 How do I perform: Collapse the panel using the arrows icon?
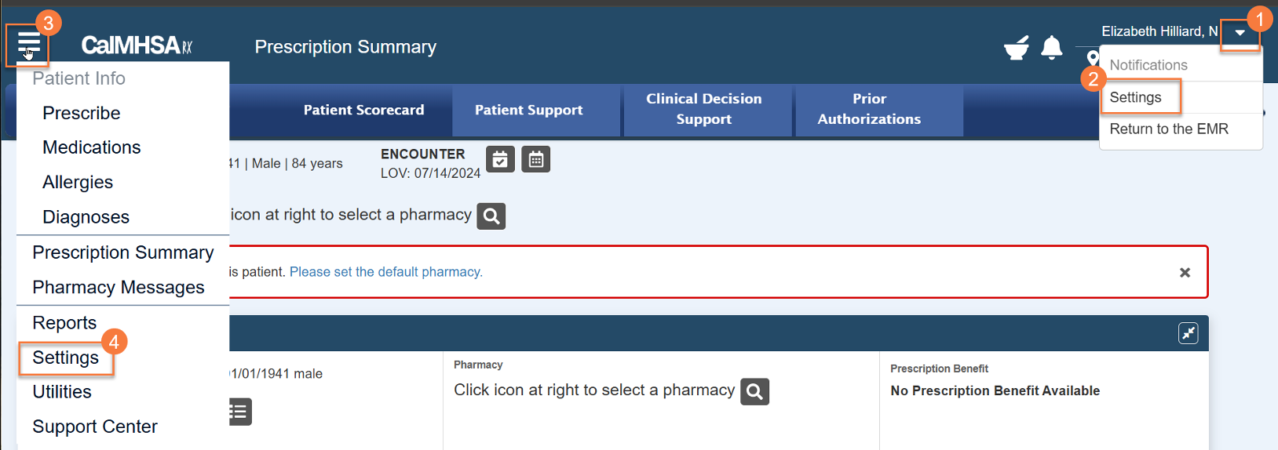point(1188,333)
